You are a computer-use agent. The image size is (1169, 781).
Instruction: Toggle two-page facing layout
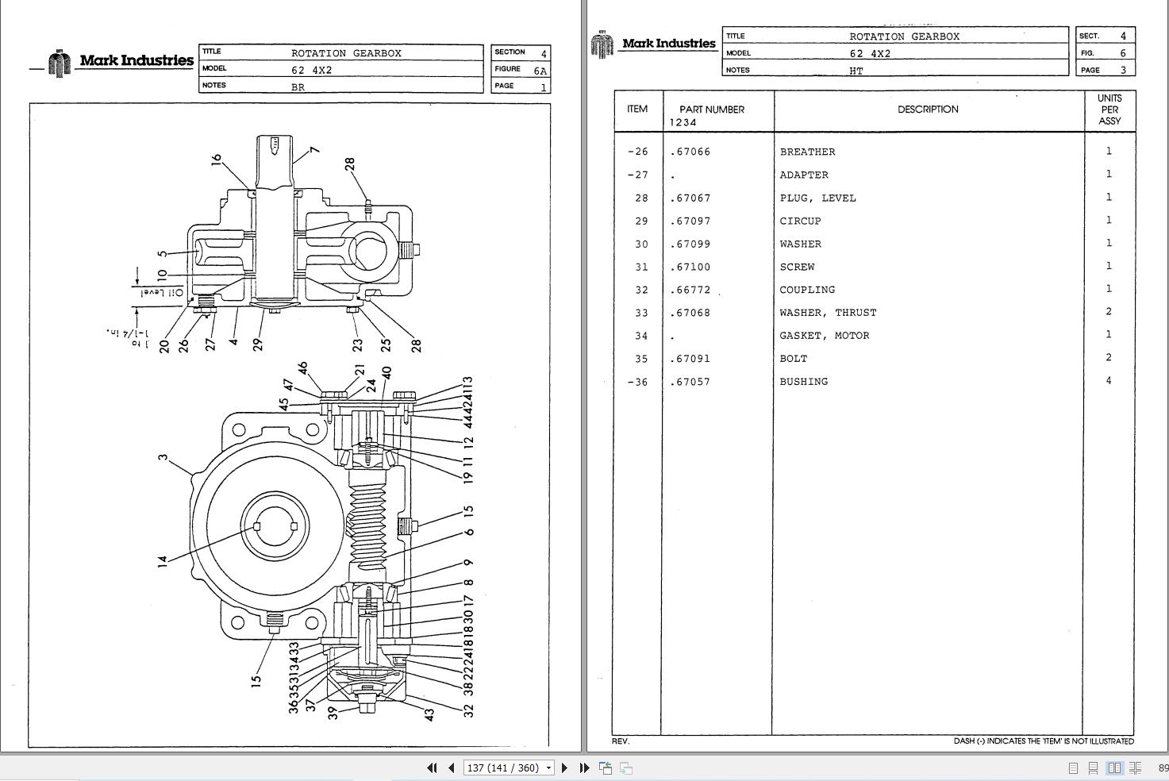[1114, 768]
